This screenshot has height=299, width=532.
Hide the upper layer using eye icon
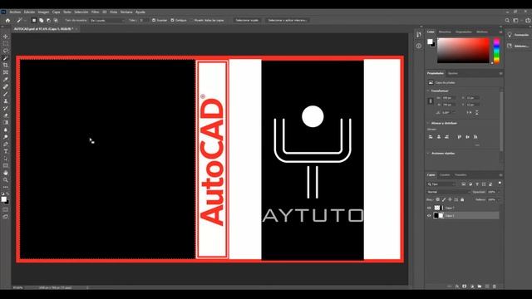(x=429, y=208)
